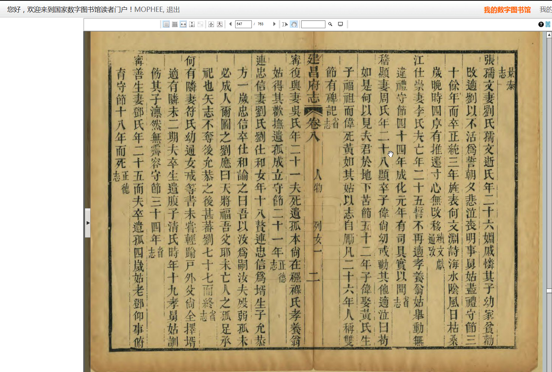
Task: Toggle the text selection tool
Action: tap(285, 24)
